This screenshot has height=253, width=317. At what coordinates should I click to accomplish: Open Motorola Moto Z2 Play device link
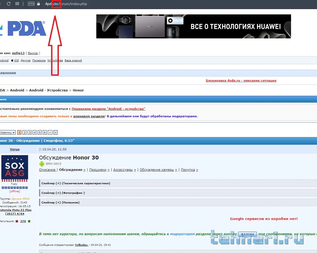pyautogui.click(x=15, y=212)
